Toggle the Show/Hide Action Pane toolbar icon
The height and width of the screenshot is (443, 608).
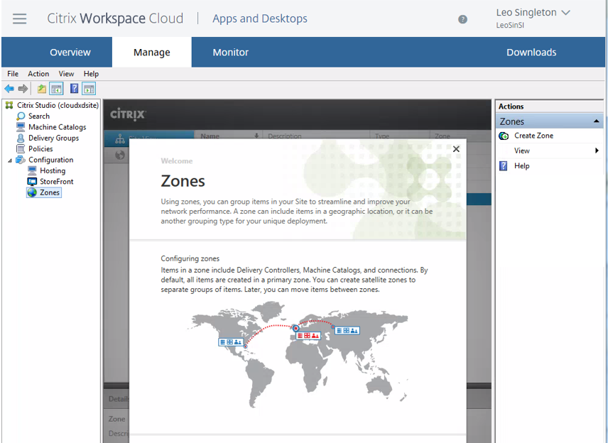coord(89,89)
